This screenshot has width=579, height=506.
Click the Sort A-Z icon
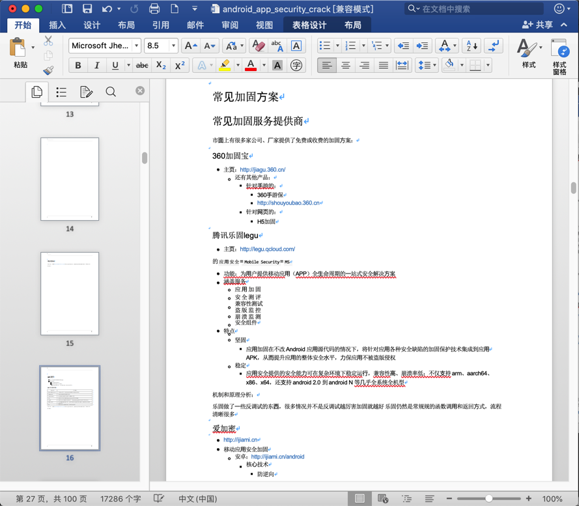(x=472, y=46)
